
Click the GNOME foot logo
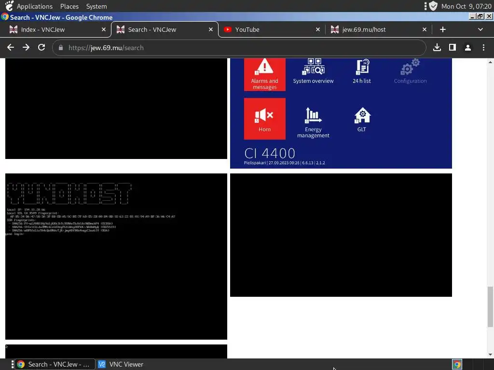(x=10, y=6)
